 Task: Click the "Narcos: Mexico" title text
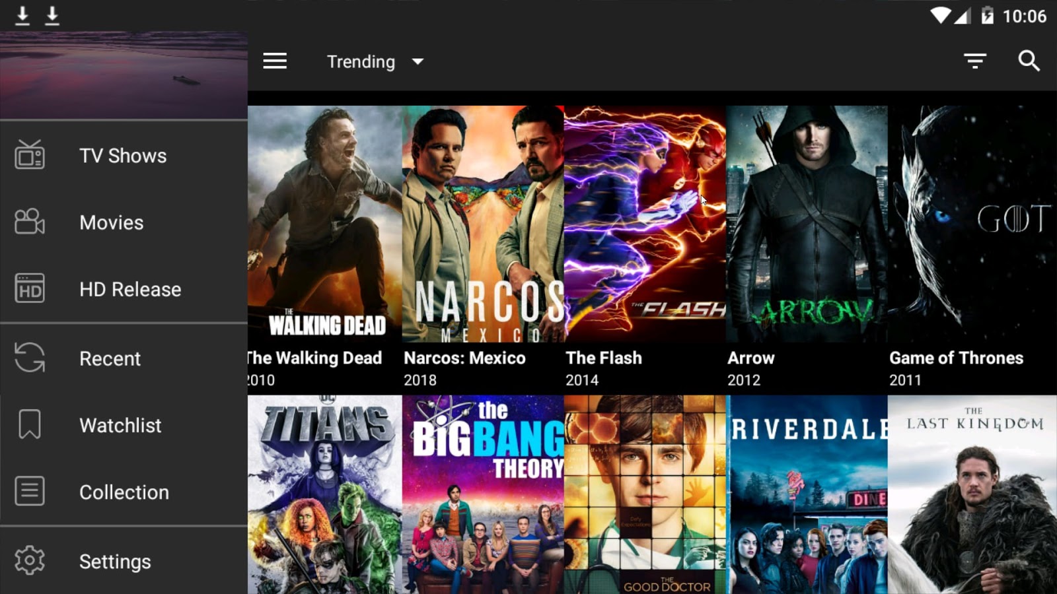pyautogui.click(x=465, y=358)
